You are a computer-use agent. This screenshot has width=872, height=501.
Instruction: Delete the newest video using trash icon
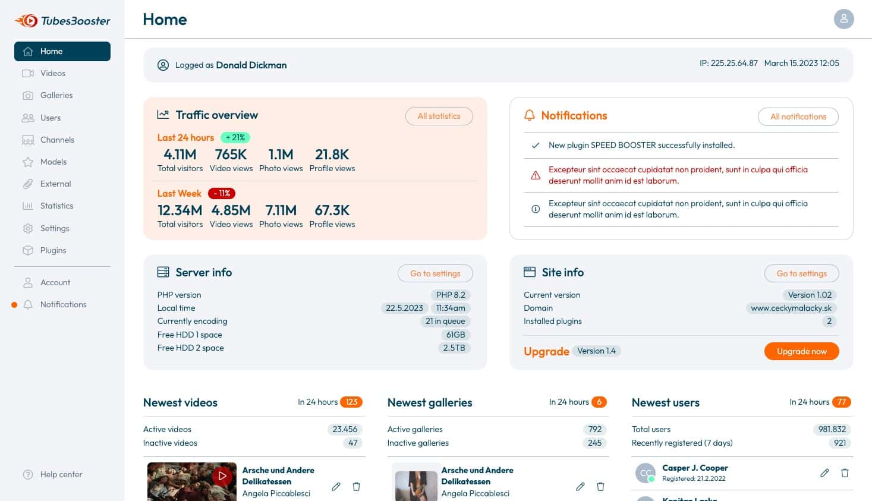pyautogui.click(x=356, y=486)
